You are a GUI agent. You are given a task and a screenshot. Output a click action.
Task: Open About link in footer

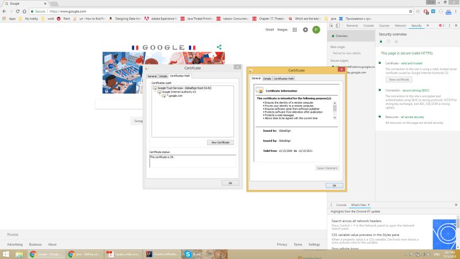tap(52, 244)
